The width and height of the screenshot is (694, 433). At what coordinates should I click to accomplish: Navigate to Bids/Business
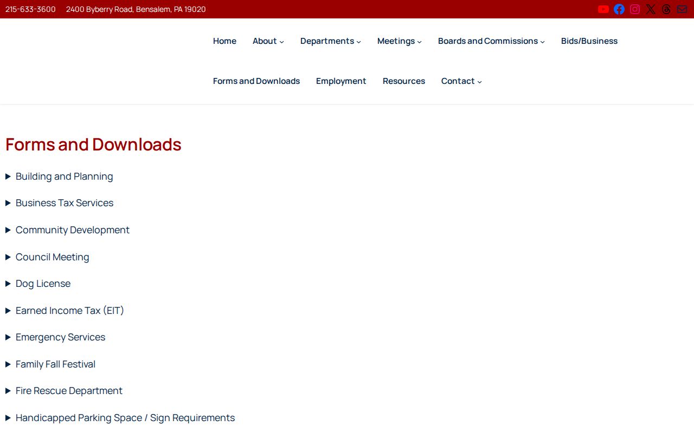[x=589, y=41]
